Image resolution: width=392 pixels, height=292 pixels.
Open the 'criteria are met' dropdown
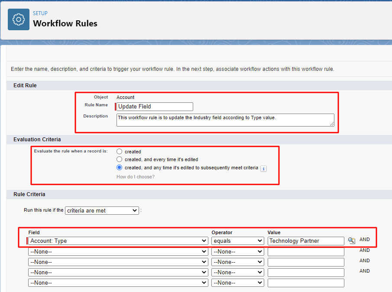tap(102, 210)
